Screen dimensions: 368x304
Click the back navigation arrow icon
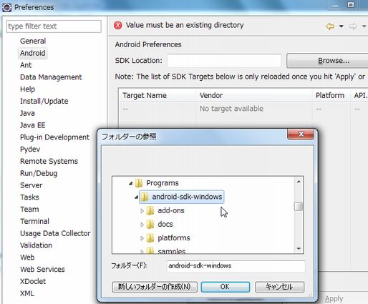tap(330, 26)
